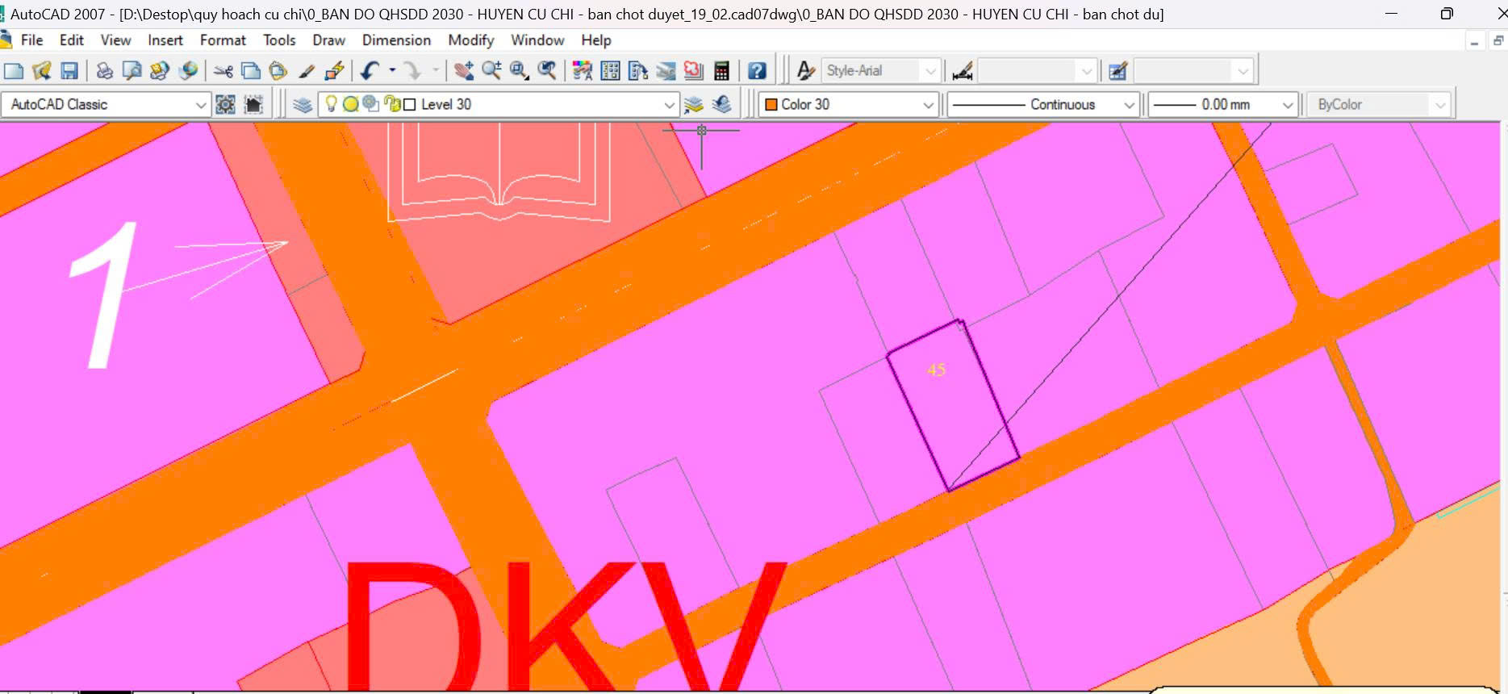Click the grayed Redo arrow icon

(x=412, y=71)
